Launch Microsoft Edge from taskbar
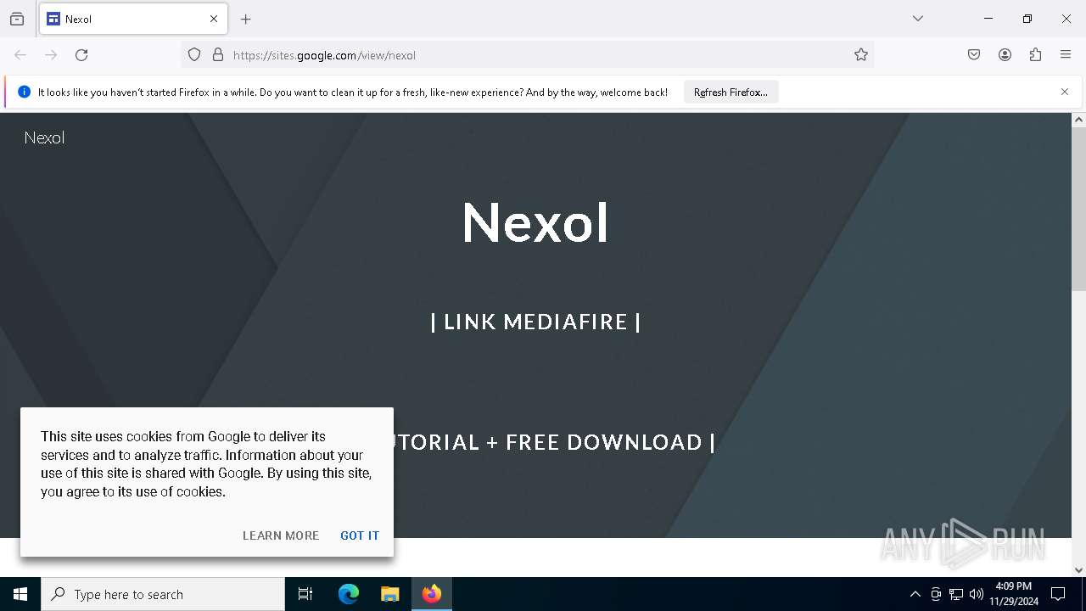Viewport: 1086px width, 611px height. click(x=349, y=594)
